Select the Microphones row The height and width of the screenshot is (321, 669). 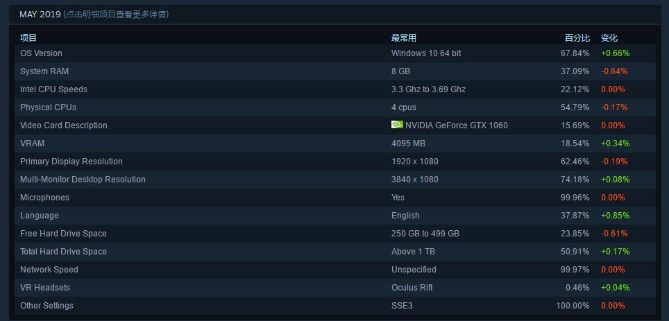[335, 198]
